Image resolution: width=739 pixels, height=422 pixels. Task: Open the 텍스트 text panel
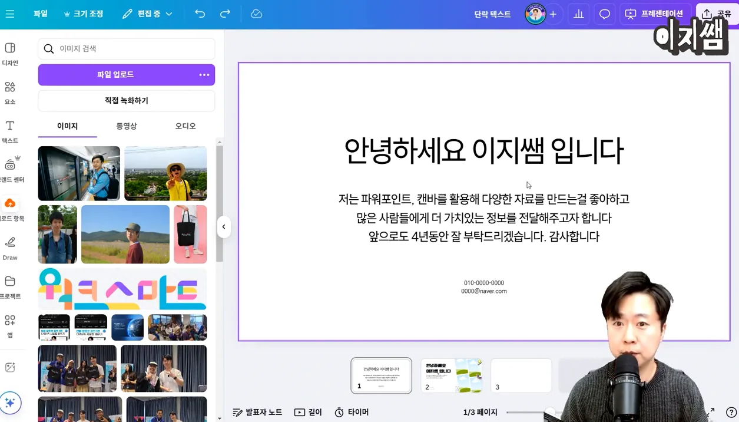pos(10,131)
